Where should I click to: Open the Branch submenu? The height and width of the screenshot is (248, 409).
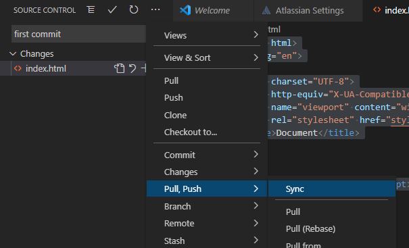207,206
